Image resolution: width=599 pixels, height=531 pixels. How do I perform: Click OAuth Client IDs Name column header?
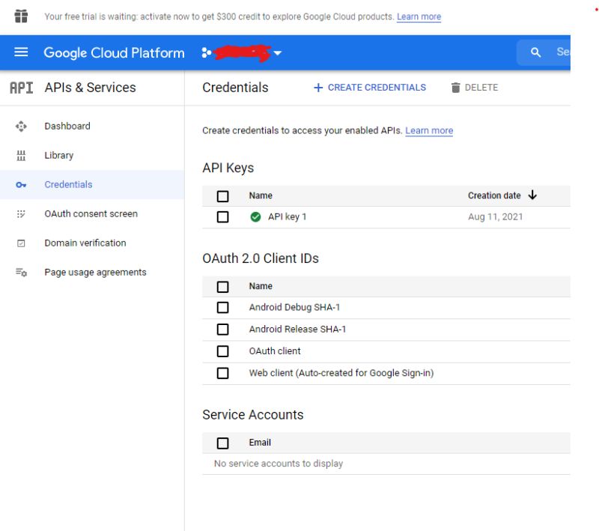[x=261, y=286]
